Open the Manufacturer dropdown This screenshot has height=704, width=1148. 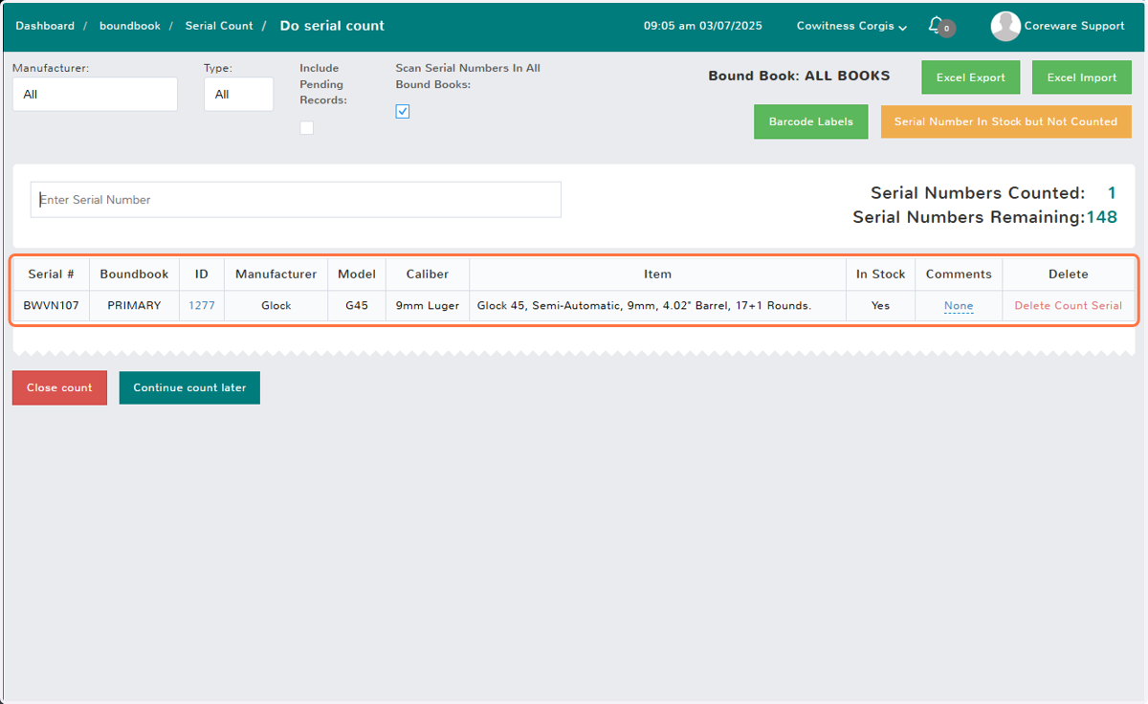click(x=95, y=95)
